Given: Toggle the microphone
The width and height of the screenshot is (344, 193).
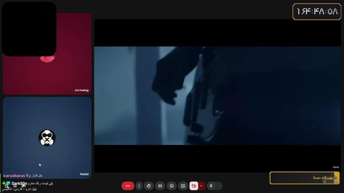Looking at the screenshot, I should click(211, 186).
